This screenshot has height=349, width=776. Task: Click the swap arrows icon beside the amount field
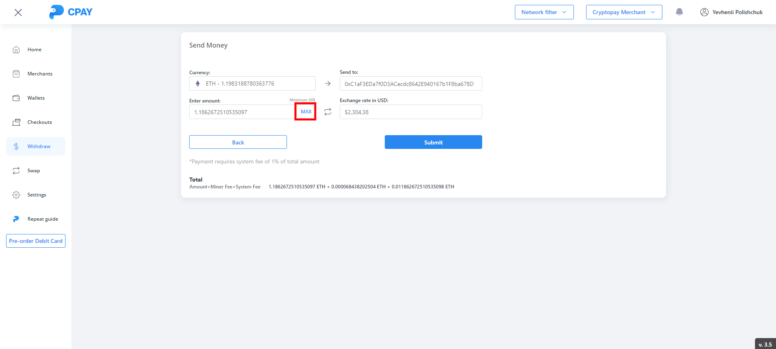tap(328, 112)
